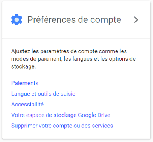Click Supprimer votre compte ou des services
This screenshot has width=153, height=142.
click(62, 126)
